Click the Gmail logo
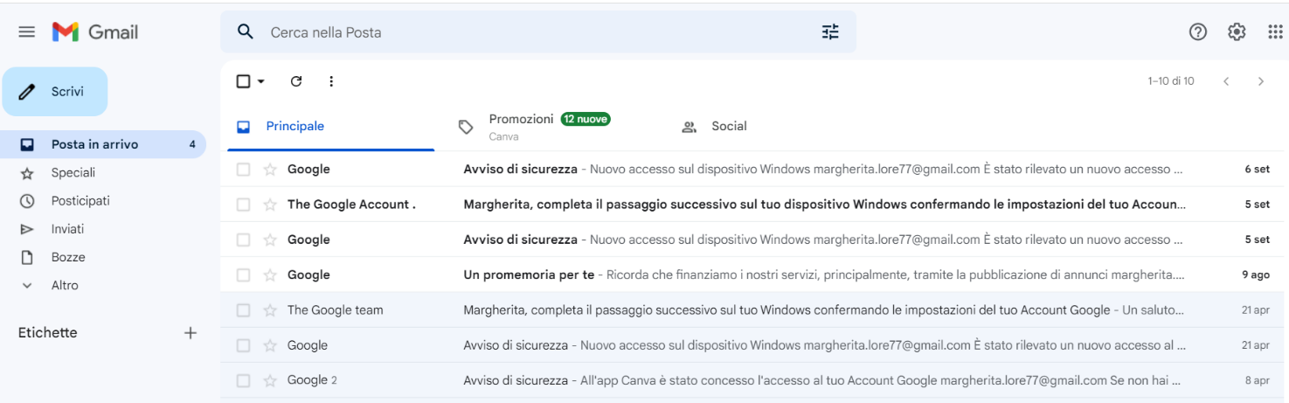The height and width of the screenshot is (403, 1289). (x=95, y=32)
